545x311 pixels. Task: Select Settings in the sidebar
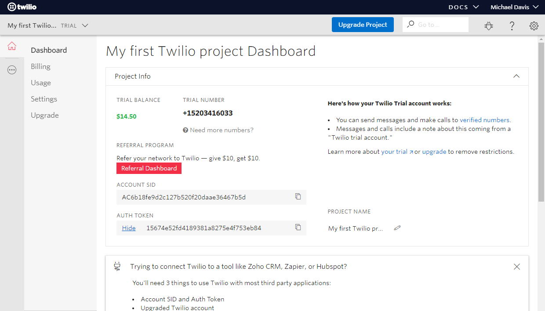pos(44,99)
